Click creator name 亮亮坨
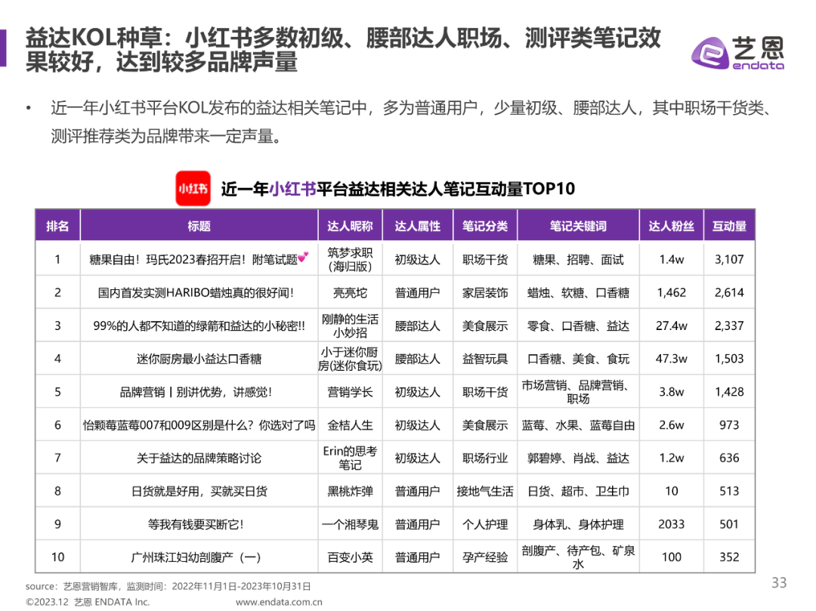 coord(350,292)
